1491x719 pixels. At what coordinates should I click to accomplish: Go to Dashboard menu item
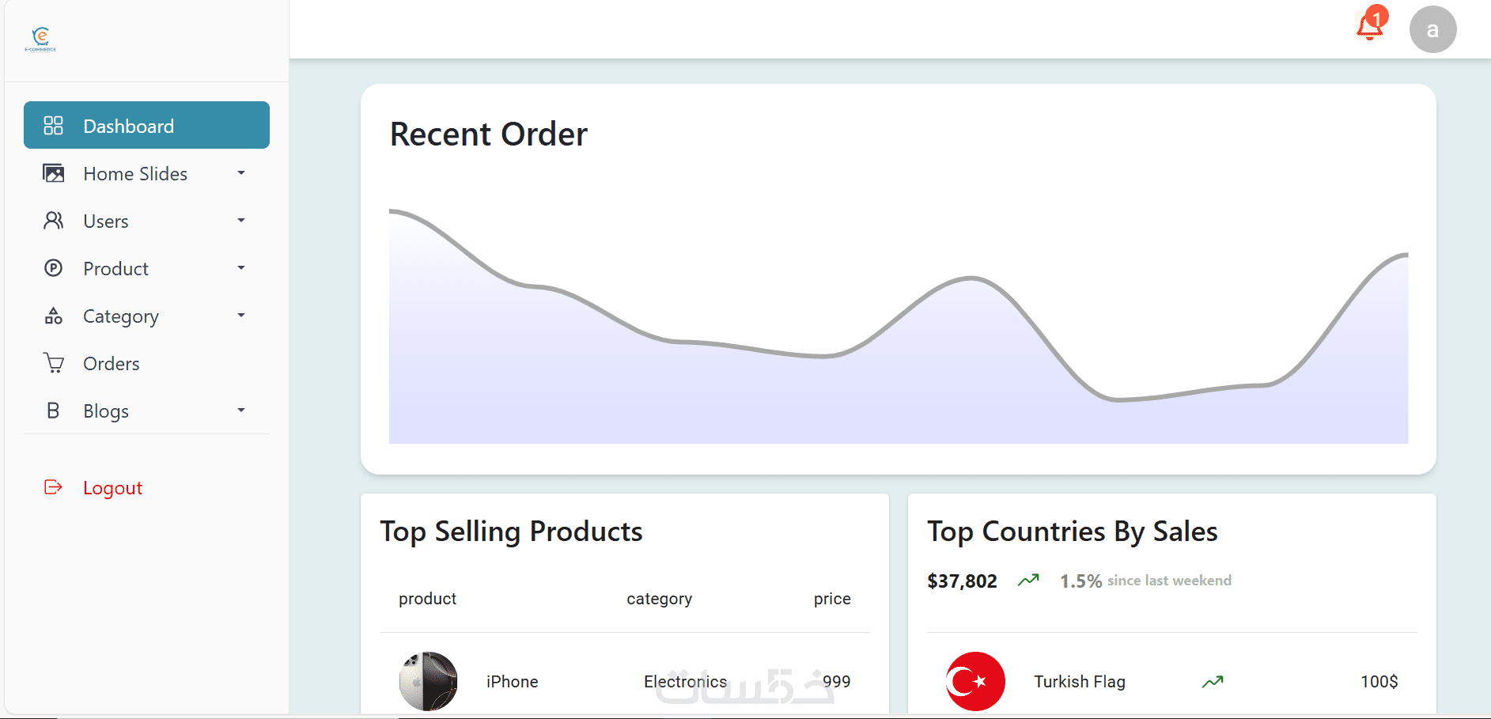click(129, 127)
